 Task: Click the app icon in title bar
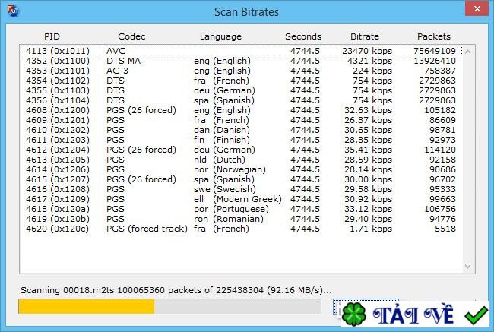(13, 11)
